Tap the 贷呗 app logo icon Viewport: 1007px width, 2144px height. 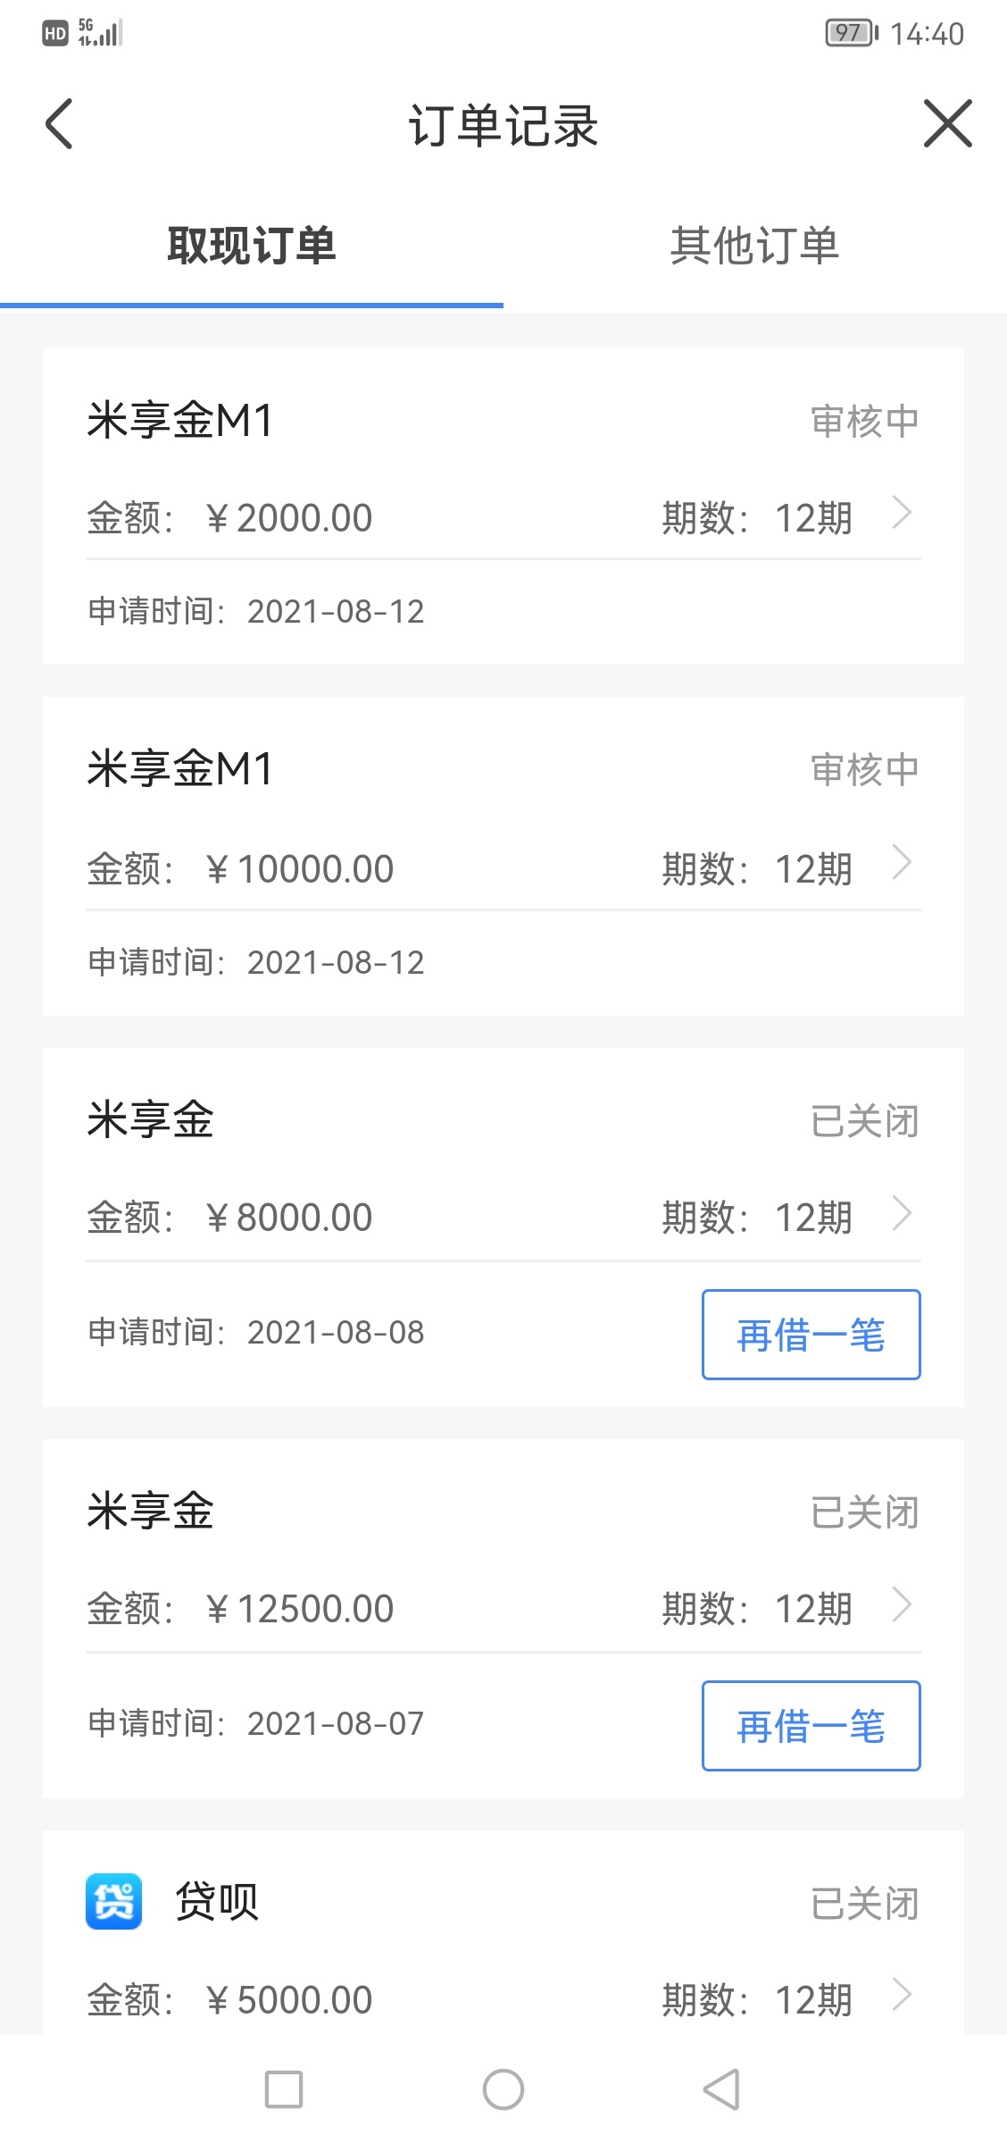[x=114, y=1901]
